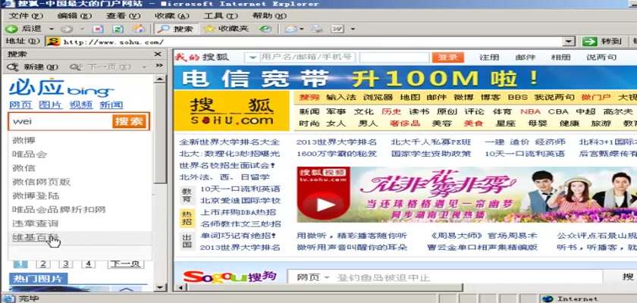Open the 收藏夹 favorites toolbar button
The image size is (637, 303).
(x=226, y=29)
